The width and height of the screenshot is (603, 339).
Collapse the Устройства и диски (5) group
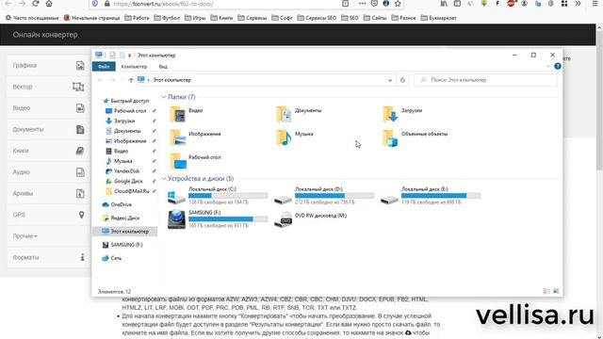coord(163,179)
